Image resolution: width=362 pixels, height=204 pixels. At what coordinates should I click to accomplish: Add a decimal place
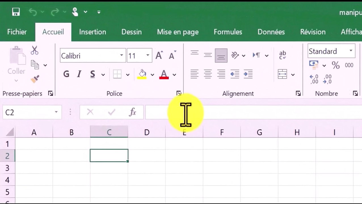(314, 79)
